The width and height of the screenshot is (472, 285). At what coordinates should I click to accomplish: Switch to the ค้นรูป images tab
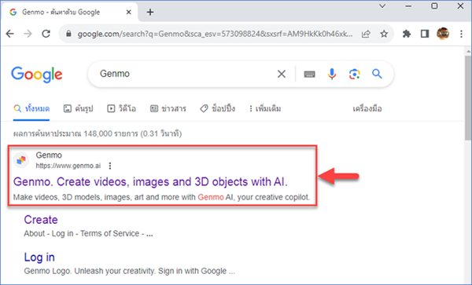[x=78, y=108]
